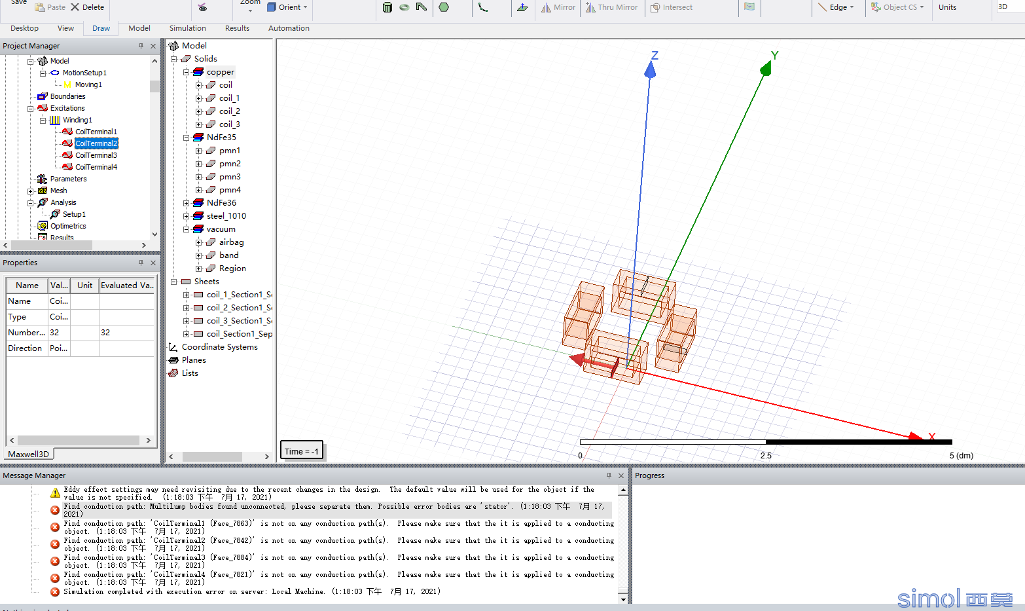The image size is (1025, 611).
Task: Click the model tree horizontal scrollbar
Action: (212, 456)
